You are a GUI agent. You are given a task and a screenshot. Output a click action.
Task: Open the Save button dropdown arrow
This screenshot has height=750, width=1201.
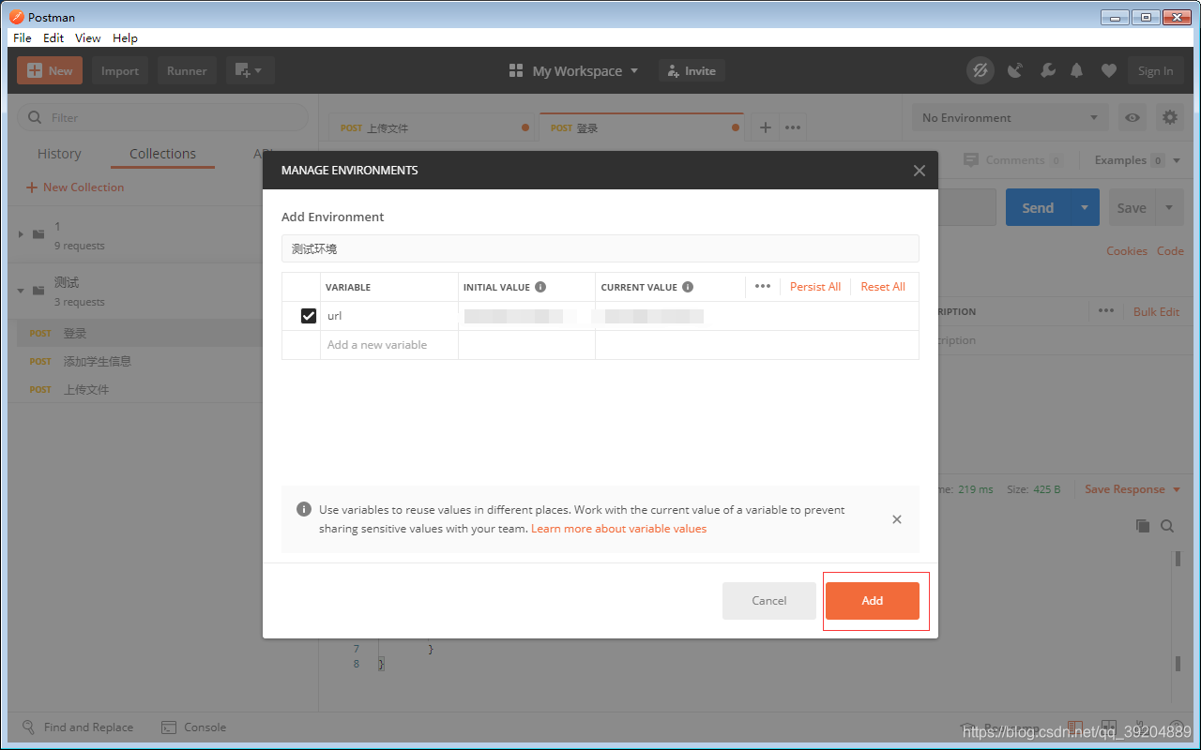(x=1169, y=208)
